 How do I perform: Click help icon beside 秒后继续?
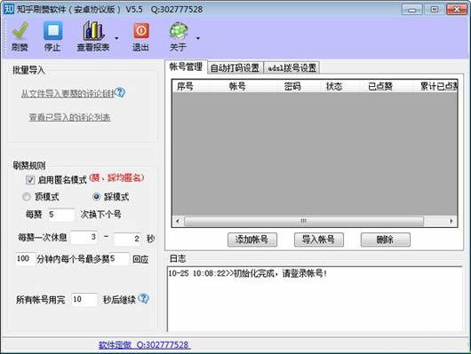pos(144,298)
